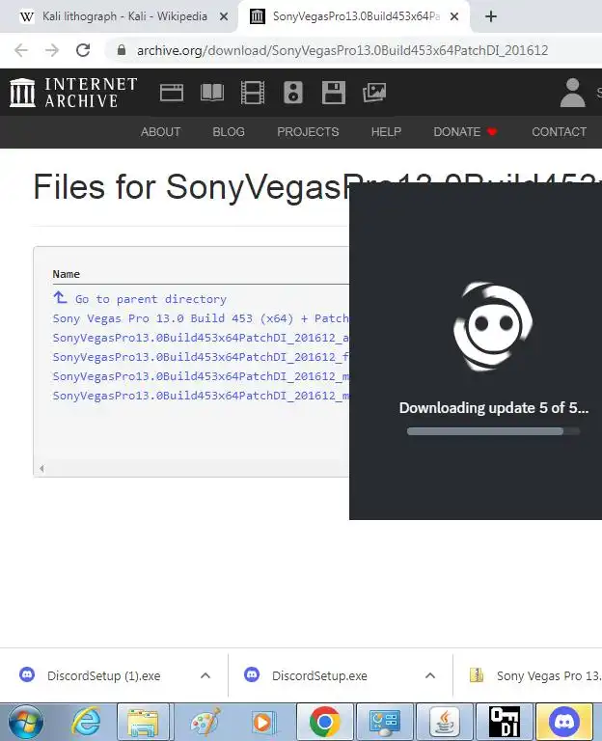Viewport: 602px width, 741px height.
Task: Open Sony Vegas Pro 13.0 Build 453 (x64) file link
Action: click(201, 318)
